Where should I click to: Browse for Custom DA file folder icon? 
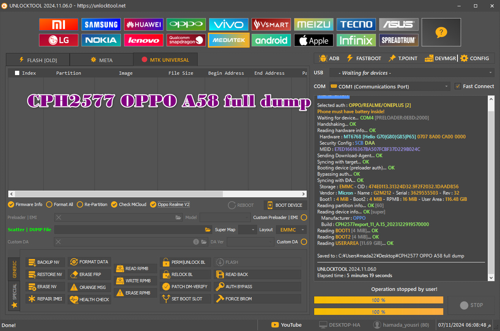click(204, 242)
